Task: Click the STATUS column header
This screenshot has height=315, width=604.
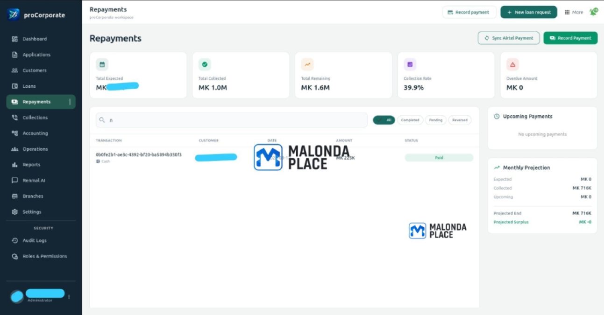Action: pos(412,140)
